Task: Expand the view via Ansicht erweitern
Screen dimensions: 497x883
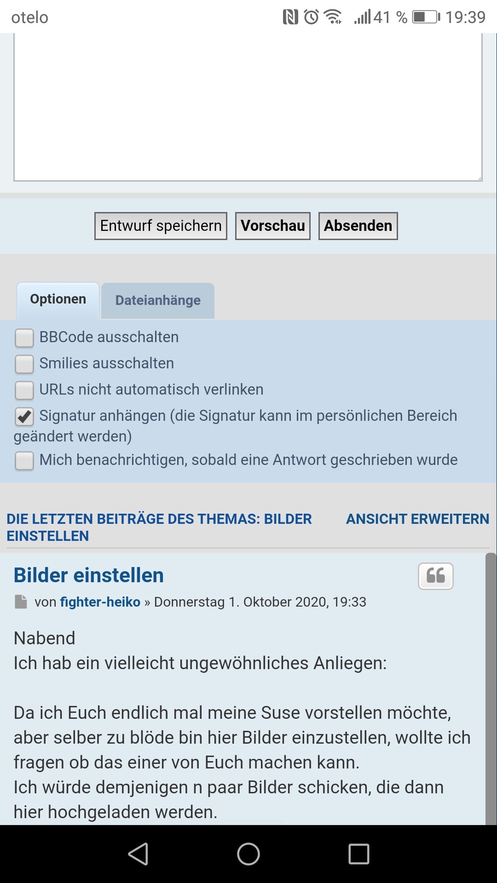Action: point(417,519)
